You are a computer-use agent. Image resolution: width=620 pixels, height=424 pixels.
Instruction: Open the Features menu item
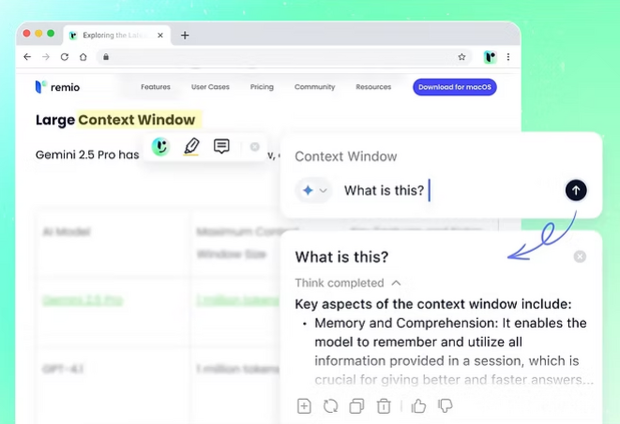click(x=156, y=87)
